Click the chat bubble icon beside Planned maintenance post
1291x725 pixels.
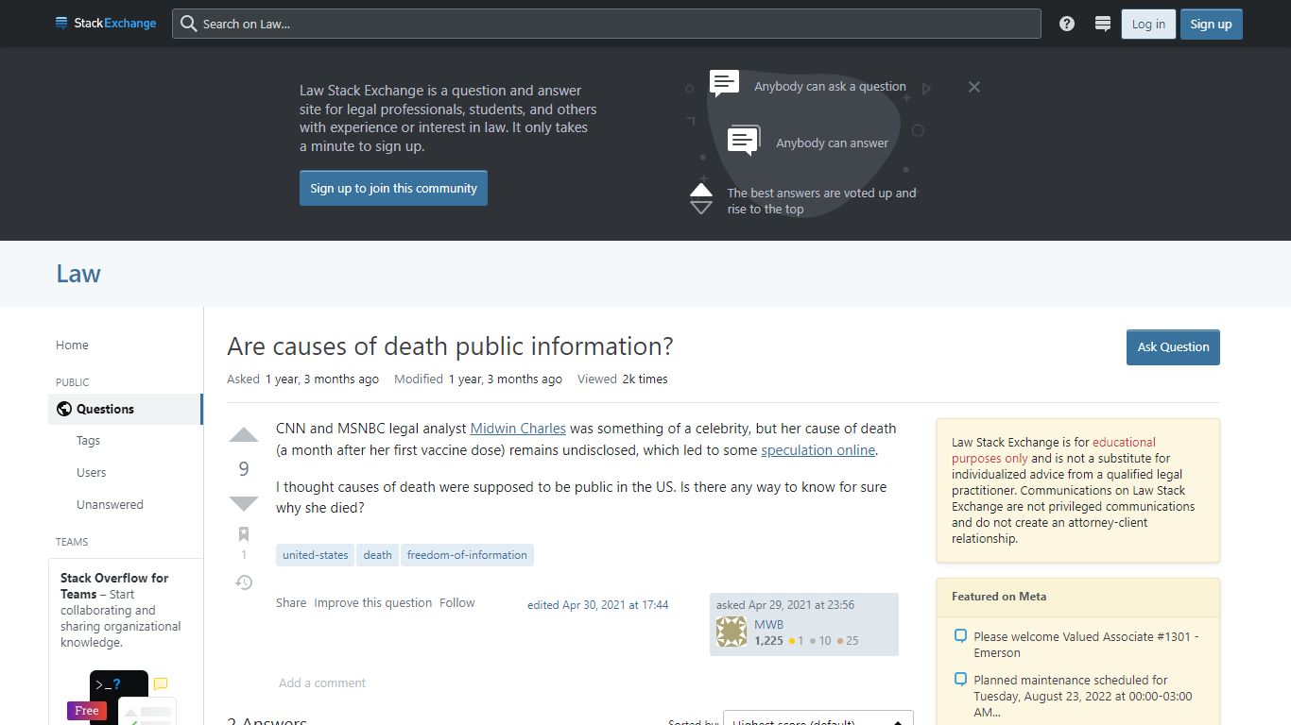960,680
